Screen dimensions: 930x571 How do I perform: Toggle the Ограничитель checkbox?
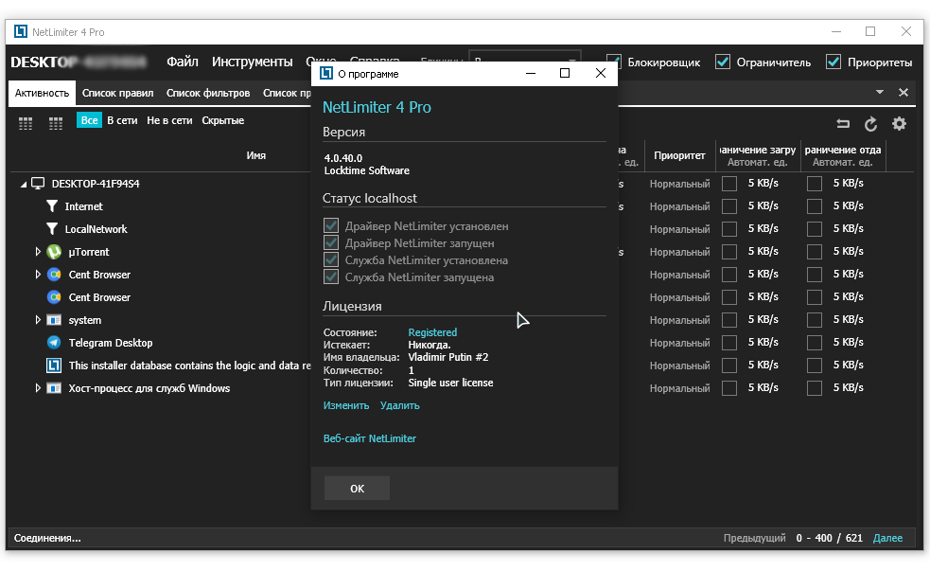[x=723, y=62]
